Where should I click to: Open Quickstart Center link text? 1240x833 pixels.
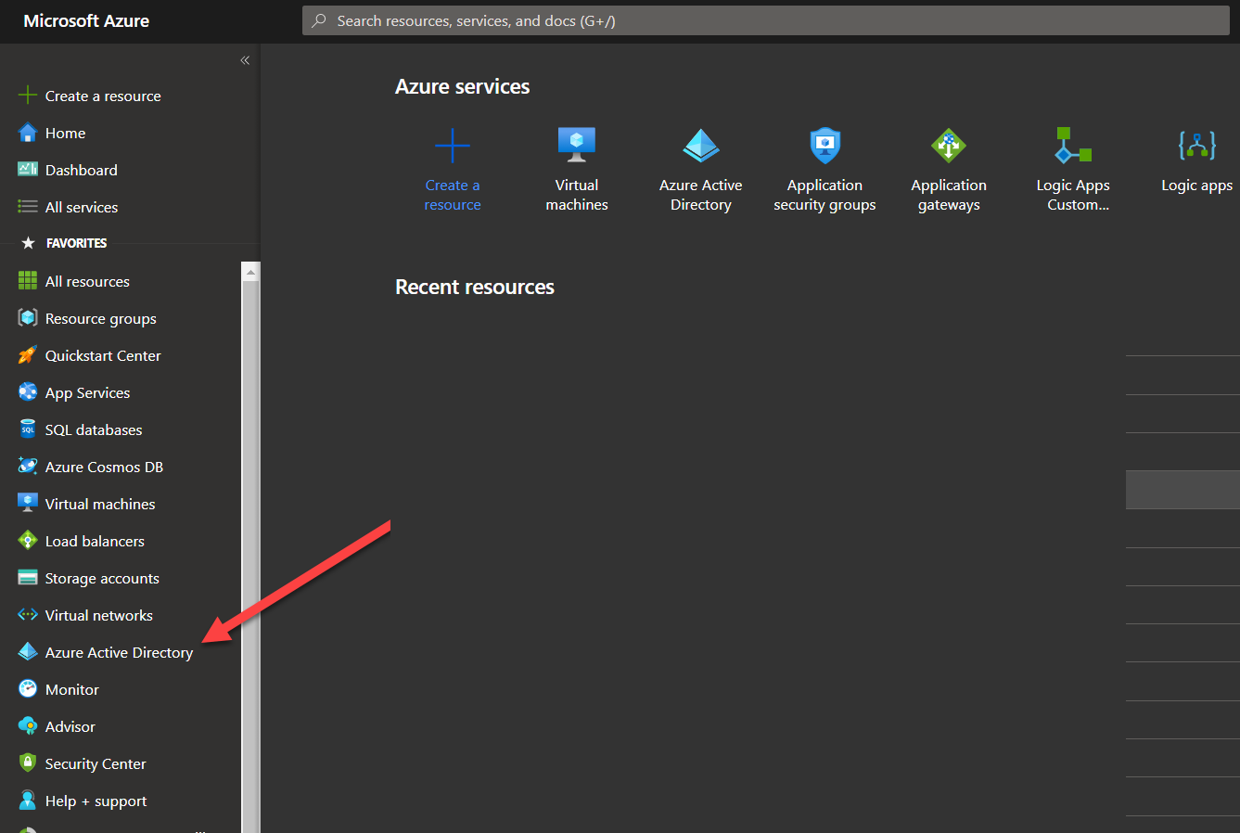click(x=103, y=355)
